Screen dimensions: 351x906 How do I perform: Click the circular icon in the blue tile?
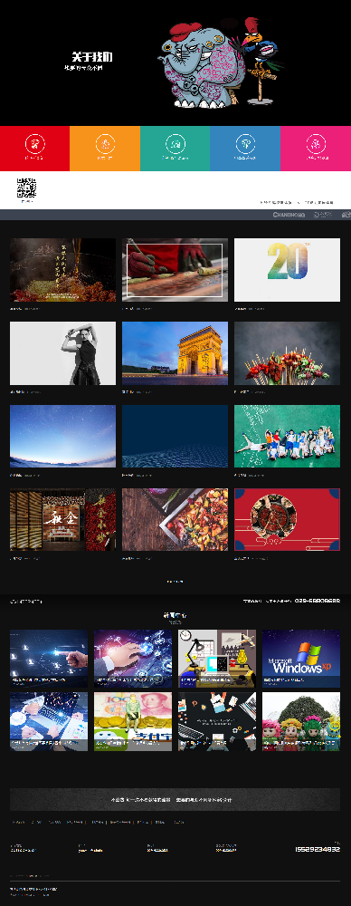point(245,143)
